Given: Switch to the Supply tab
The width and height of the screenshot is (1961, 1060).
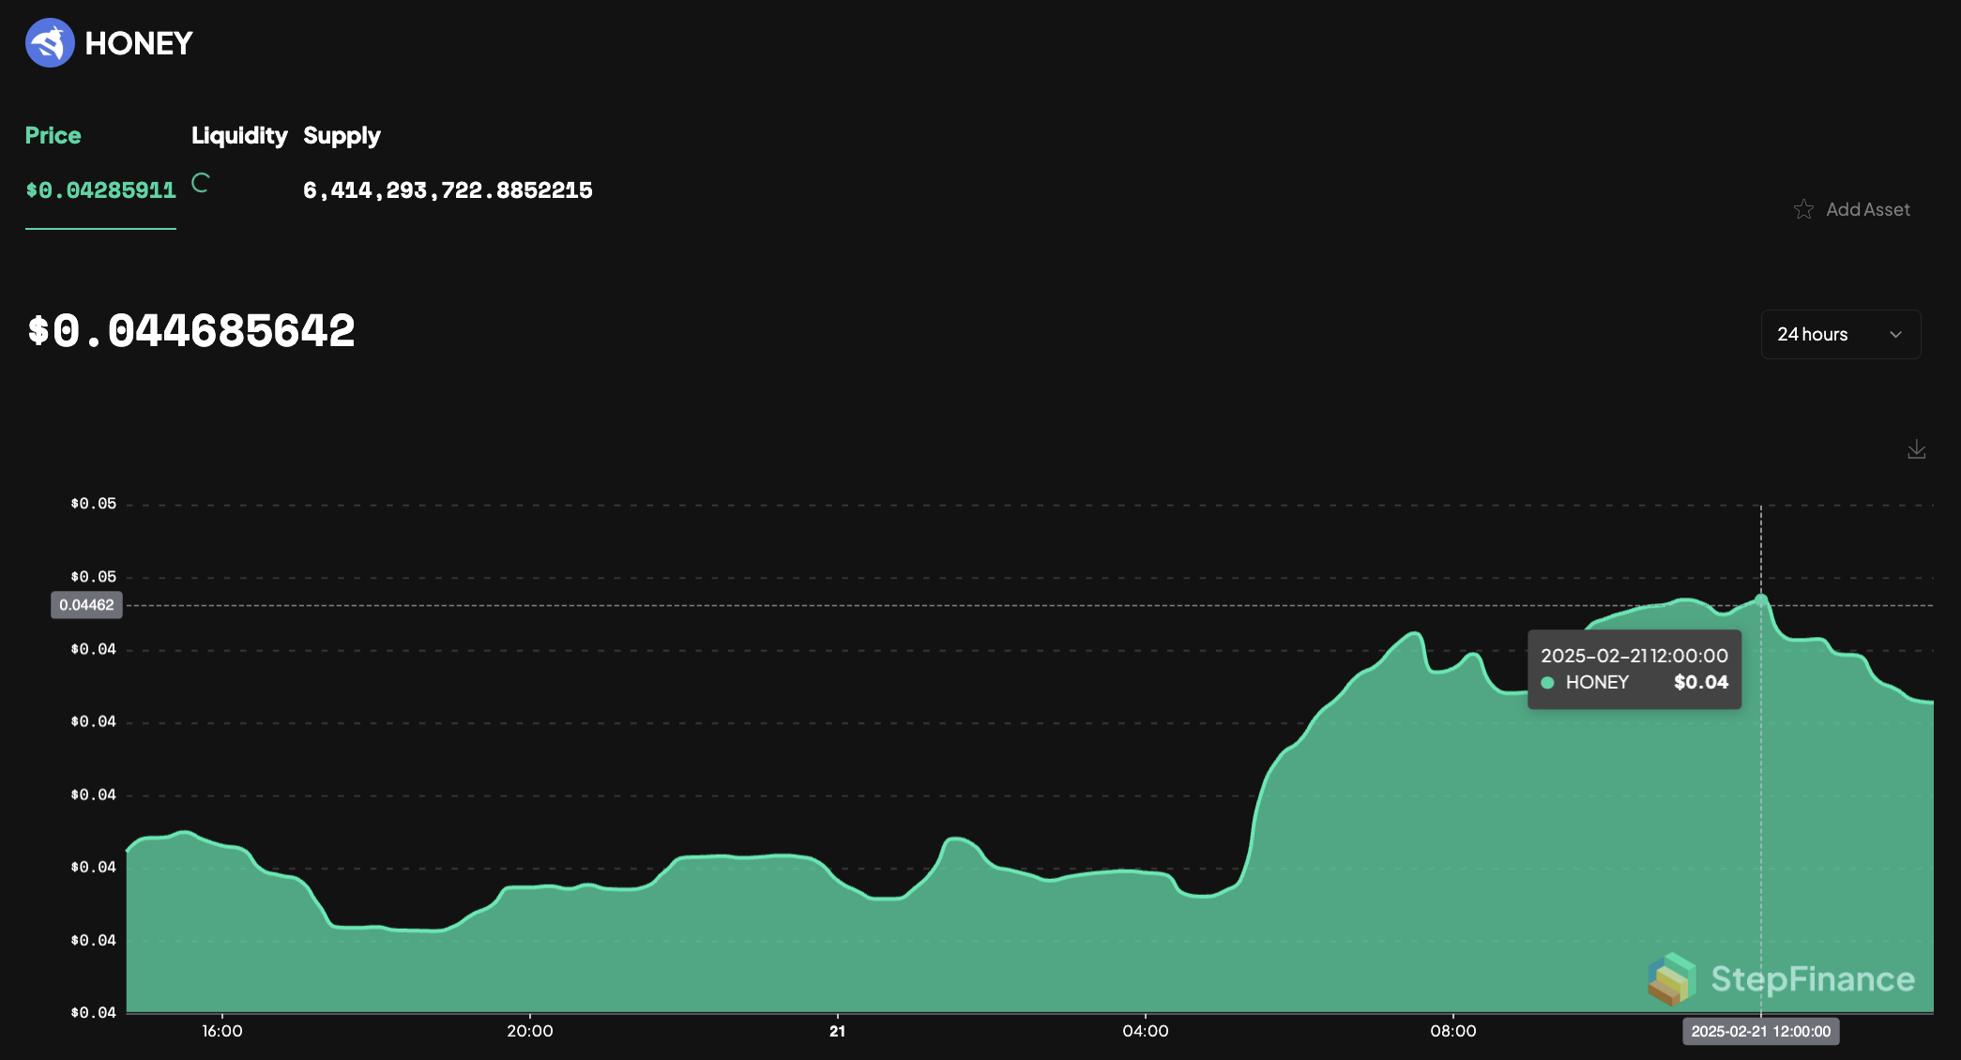Looking at the screenshot, I should pyautogui.click(x=342, y=136).
